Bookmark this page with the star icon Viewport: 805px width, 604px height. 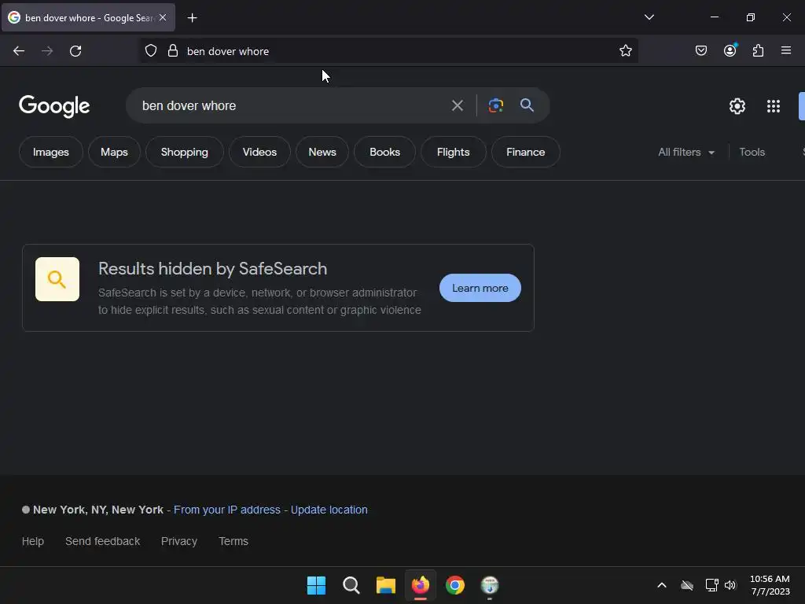coord(625,51)
